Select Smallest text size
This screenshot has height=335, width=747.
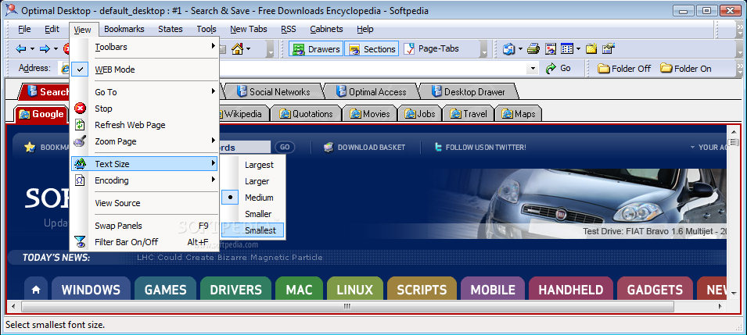[253, 230]
